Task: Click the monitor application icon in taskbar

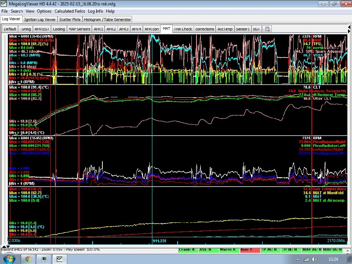Action: point(44,259)
